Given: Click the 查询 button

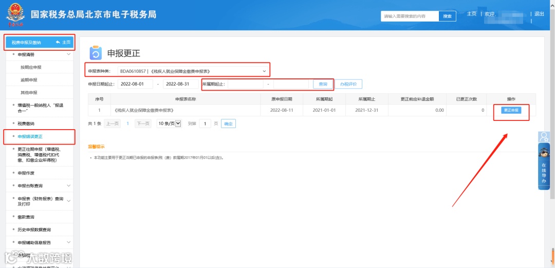Looking at the screenshot, I should coord(323,84).
